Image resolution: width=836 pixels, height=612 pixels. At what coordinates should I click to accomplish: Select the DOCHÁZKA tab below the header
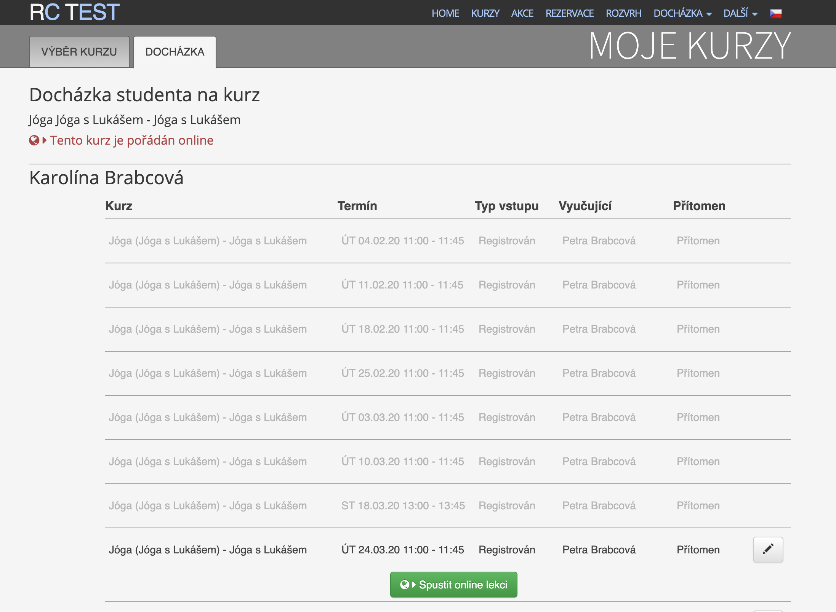(175, 52)
